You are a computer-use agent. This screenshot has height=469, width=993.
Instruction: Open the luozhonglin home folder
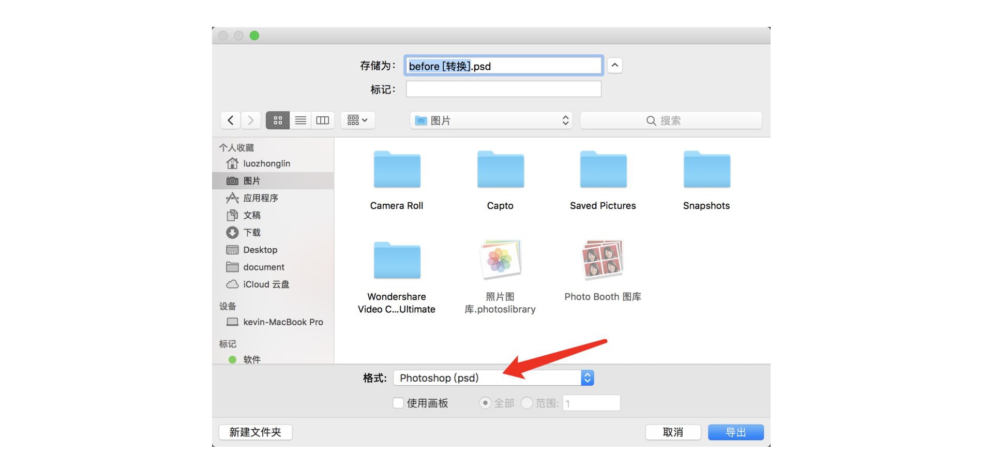(x=267, y=163)
